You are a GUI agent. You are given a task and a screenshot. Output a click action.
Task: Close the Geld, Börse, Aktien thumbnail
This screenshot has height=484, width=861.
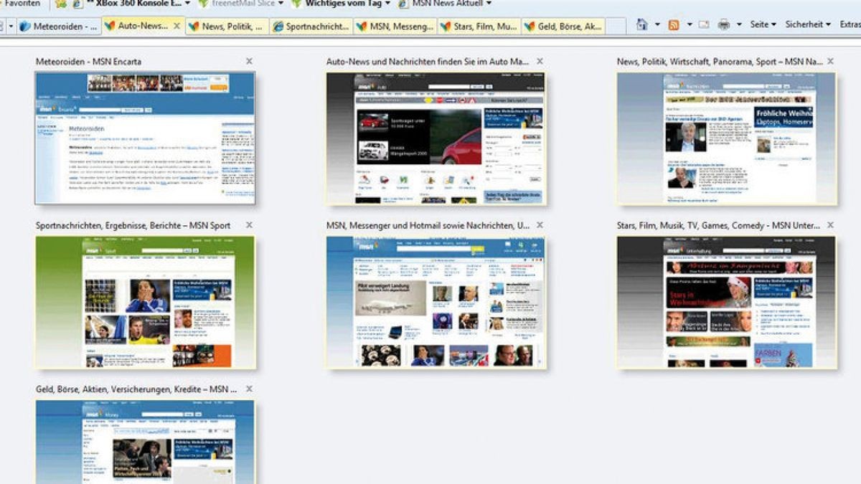tap(249, 389)
